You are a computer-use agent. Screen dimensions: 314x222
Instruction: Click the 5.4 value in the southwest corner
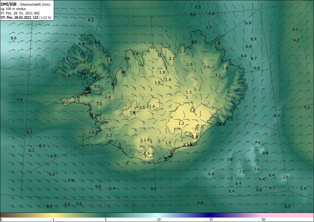50,206
